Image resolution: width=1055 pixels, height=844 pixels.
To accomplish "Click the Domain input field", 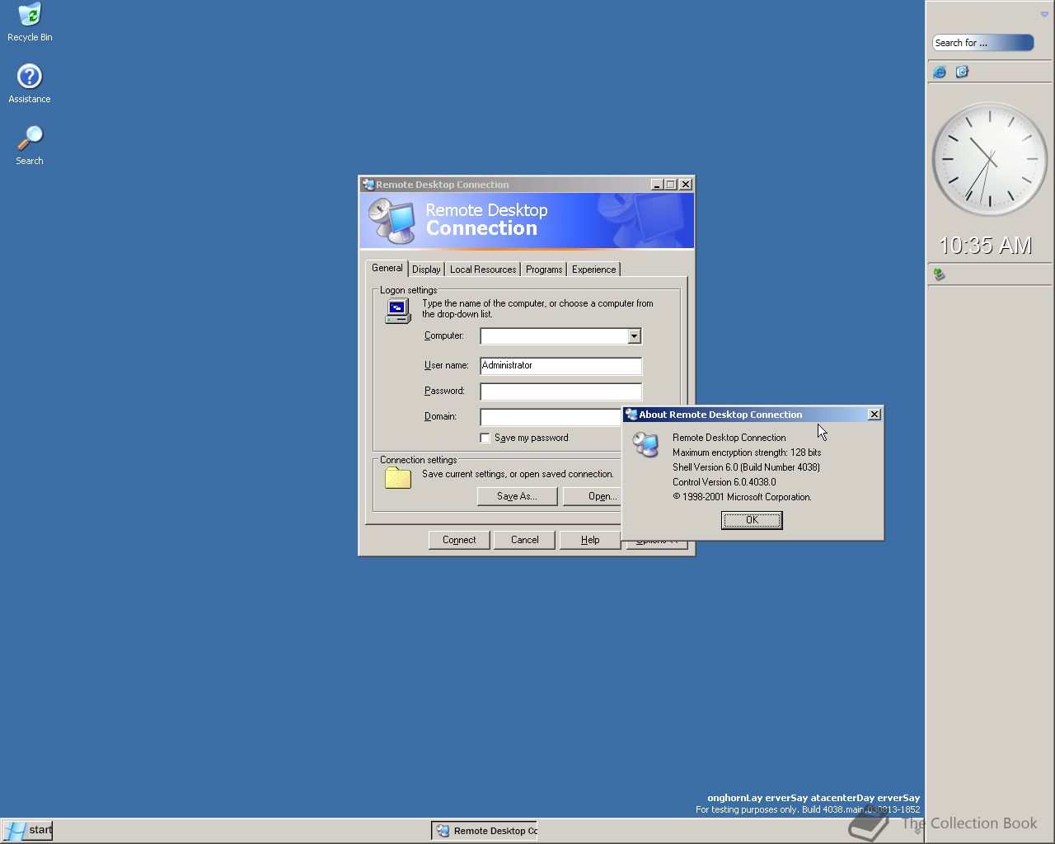I will (551, 417).
